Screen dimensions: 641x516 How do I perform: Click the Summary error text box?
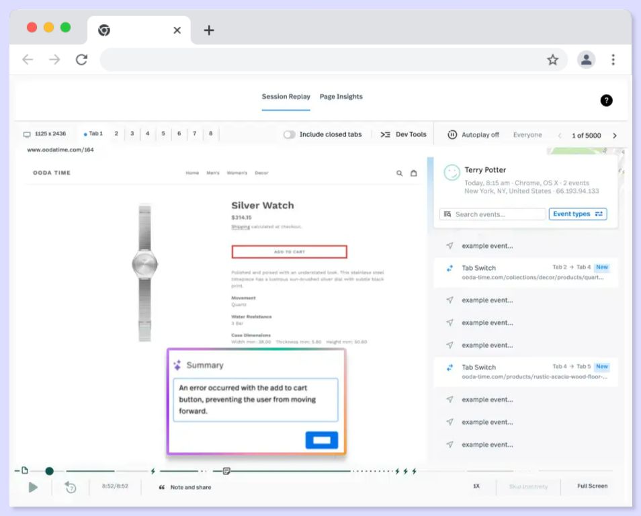point(255,400)
